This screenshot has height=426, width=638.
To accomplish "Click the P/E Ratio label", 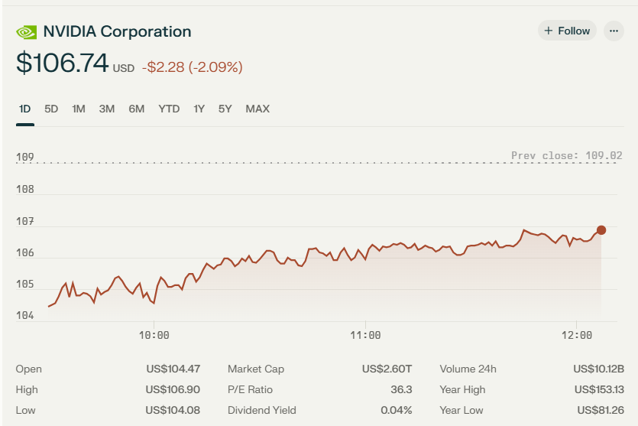I will [x=250, y=390].
